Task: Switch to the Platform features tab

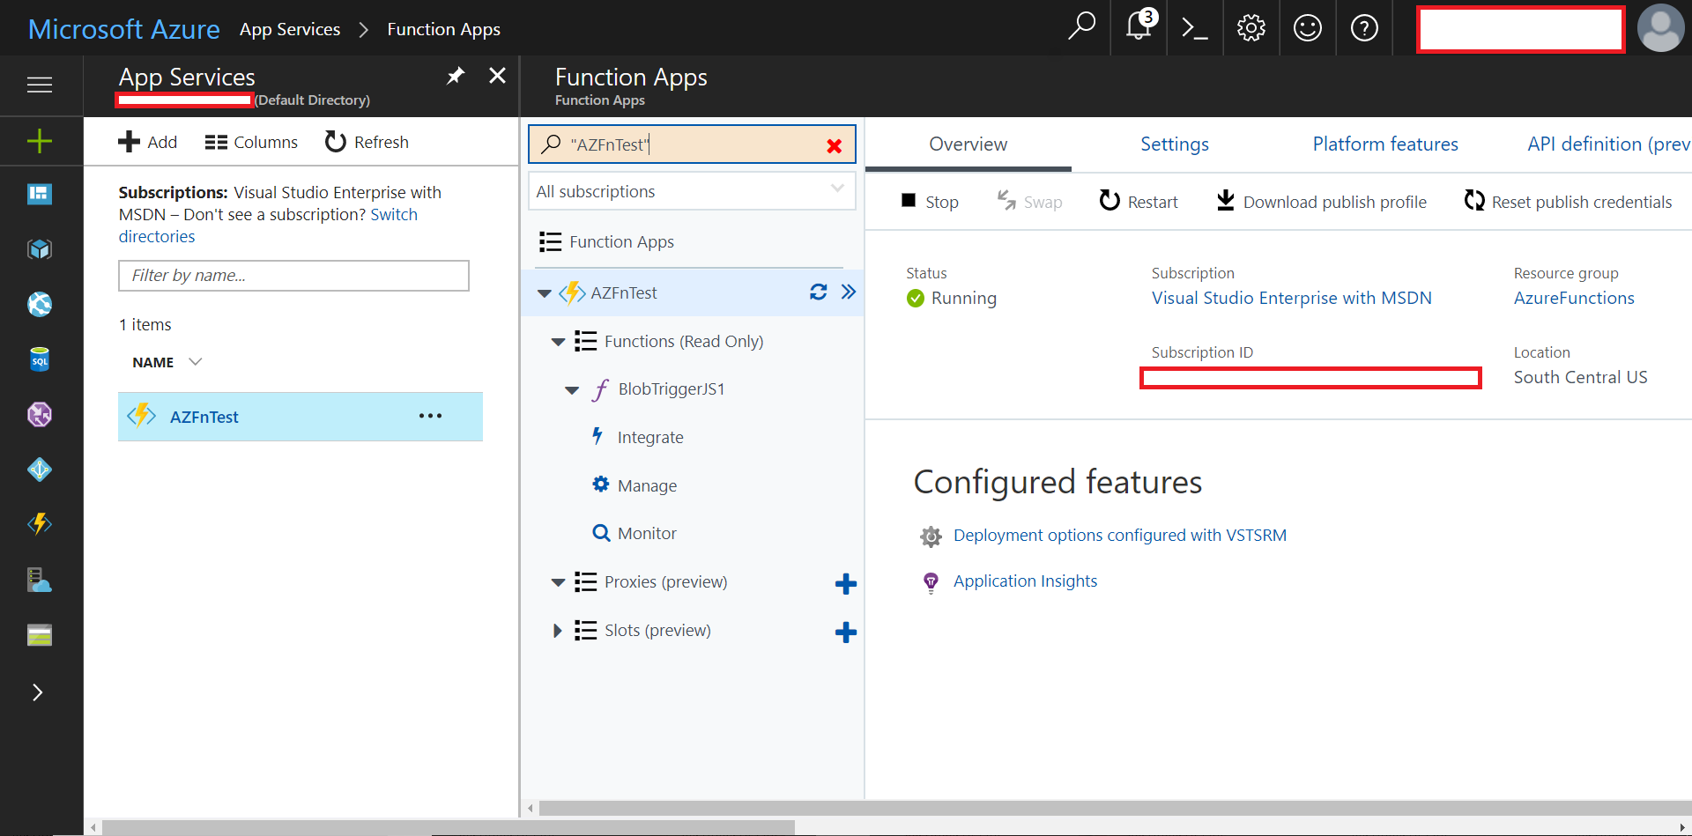Action: click(x=1385, y=144)
